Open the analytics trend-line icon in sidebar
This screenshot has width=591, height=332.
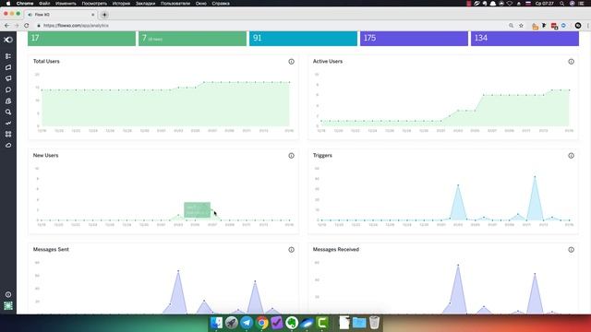[8, 123]
